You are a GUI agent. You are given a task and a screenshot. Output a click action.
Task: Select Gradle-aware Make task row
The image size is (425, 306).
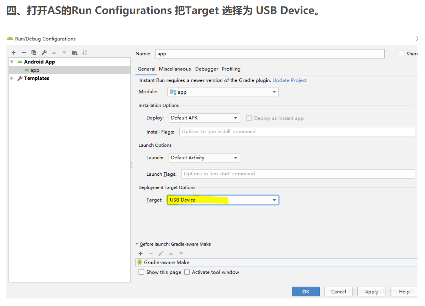276,262
